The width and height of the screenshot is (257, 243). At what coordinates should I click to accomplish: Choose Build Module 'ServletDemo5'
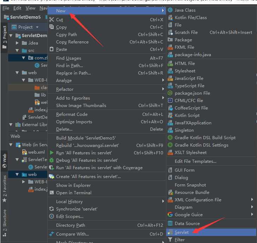click(107, 138)
